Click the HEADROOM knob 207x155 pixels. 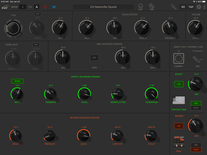coord(151,94)
